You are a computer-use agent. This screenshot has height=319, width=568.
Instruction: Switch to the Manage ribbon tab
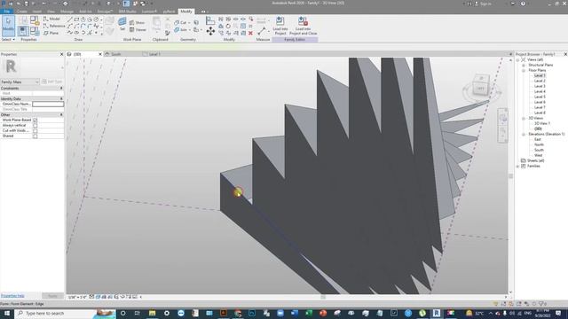[67, 12]
